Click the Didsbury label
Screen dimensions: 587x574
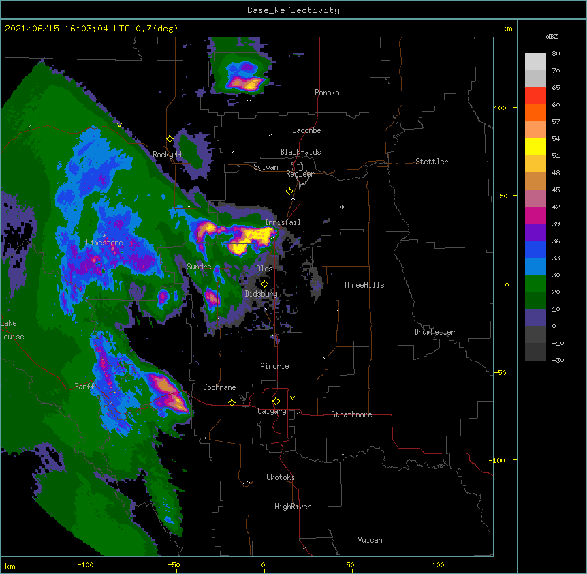tap(261, 294)
